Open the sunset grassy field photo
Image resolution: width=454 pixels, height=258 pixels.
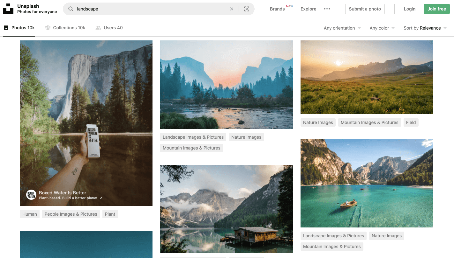pos(367,77)
